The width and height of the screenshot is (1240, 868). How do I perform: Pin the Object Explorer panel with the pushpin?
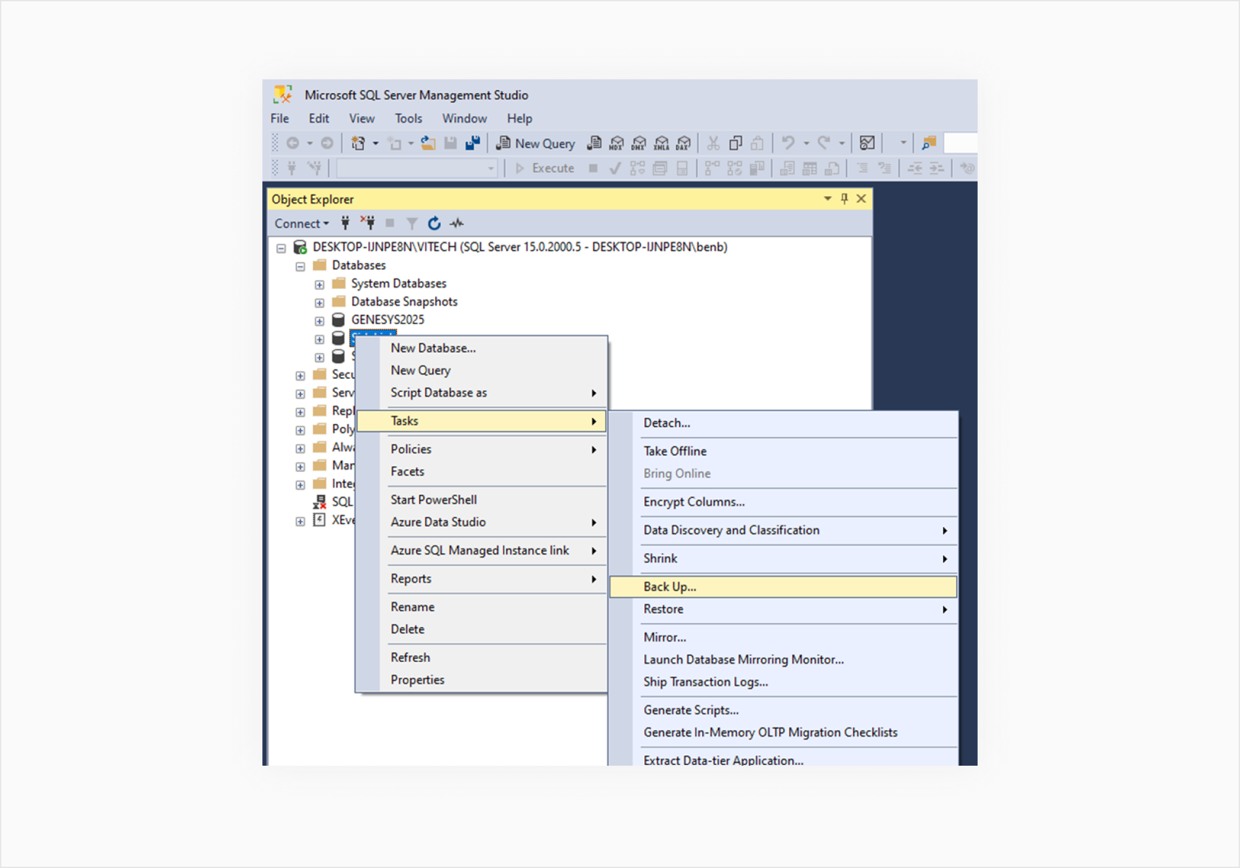(x=844, y=198)
